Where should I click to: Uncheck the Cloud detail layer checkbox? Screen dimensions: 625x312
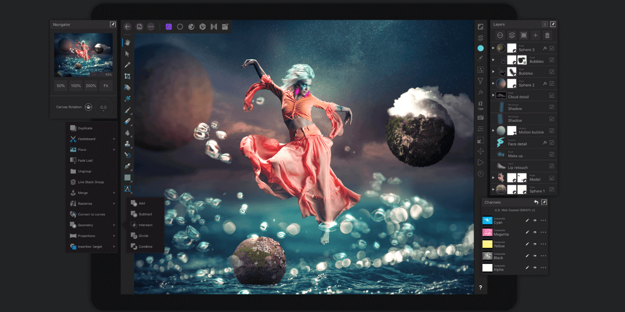click(552, 95)
